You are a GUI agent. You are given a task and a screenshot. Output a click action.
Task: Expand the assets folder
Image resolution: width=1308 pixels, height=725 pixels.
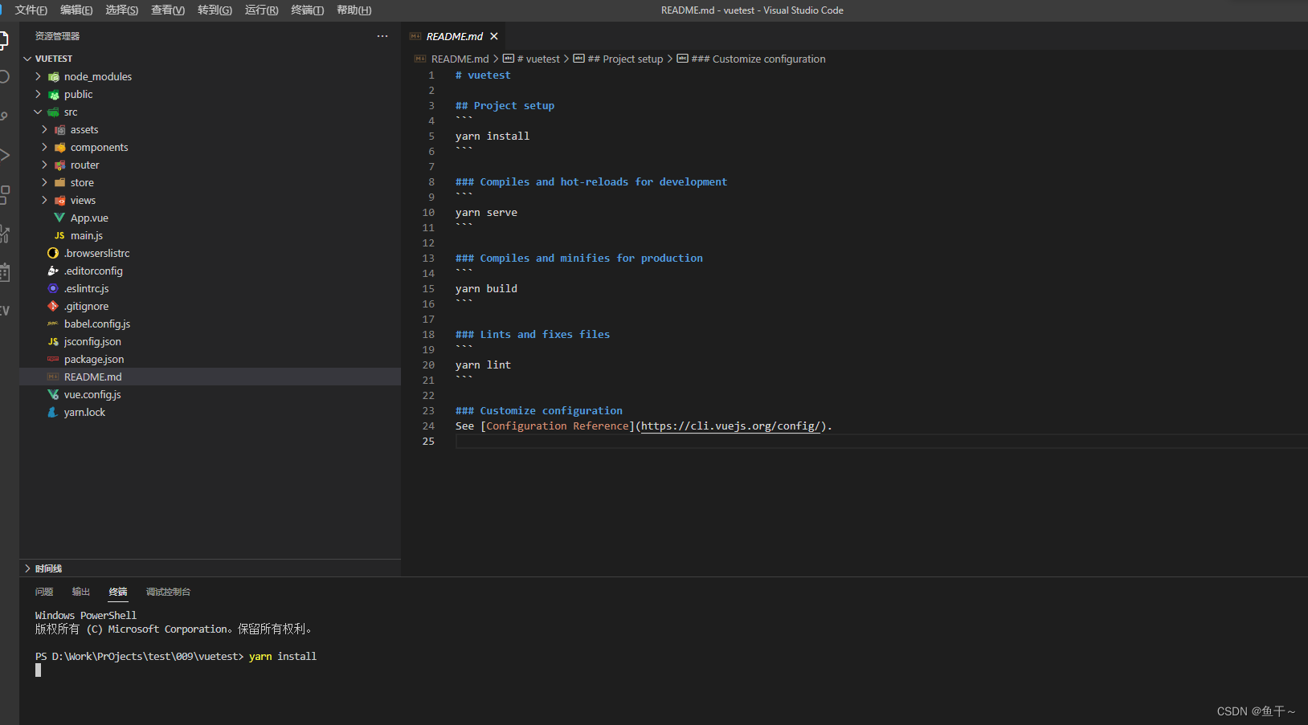(44, 129)
